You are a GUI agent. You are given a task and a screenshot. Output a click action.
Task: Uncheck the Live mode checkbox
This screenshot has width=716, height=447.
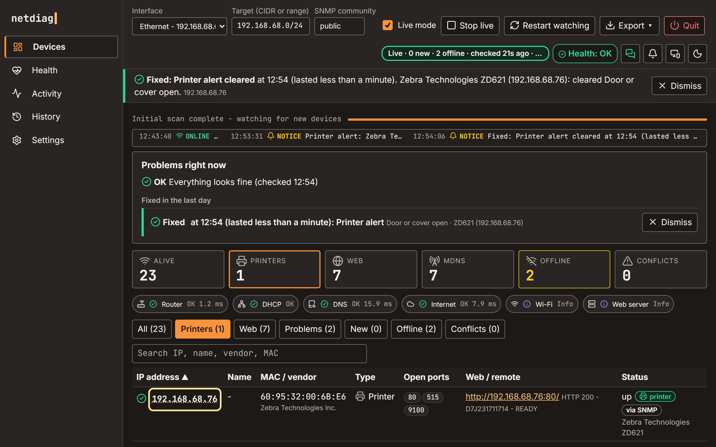pos(388,25)
